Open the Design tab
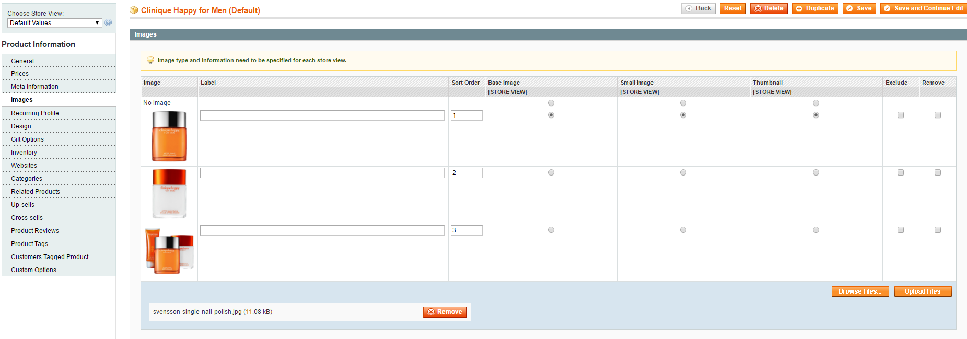The height and width of the screenshot is (339, 967). click(x=59, y=126)
